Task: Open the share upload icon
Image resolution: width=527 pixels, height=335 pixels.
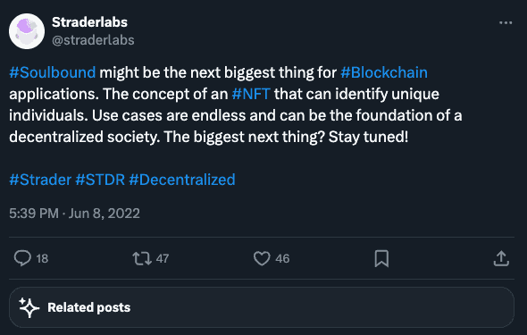Action: [x=501, y=258]
